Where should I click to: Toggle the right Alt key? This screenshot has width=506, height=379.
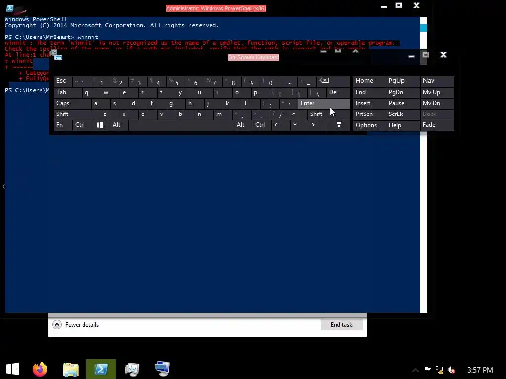point(243,125)
